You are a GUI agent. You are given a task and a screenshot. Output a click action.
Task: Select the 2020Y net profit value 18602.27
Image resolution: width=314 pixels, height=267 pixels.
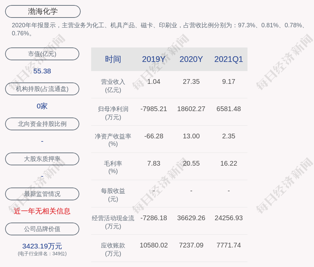pos(191,109)
